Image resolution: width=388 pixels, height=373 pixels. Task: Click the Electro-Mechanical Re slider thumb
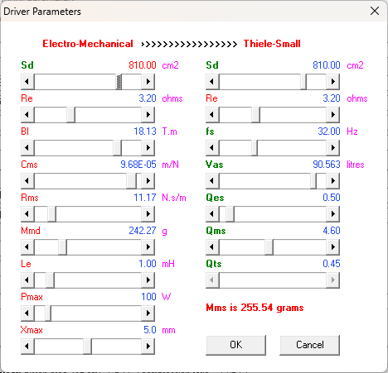(71, 115)
